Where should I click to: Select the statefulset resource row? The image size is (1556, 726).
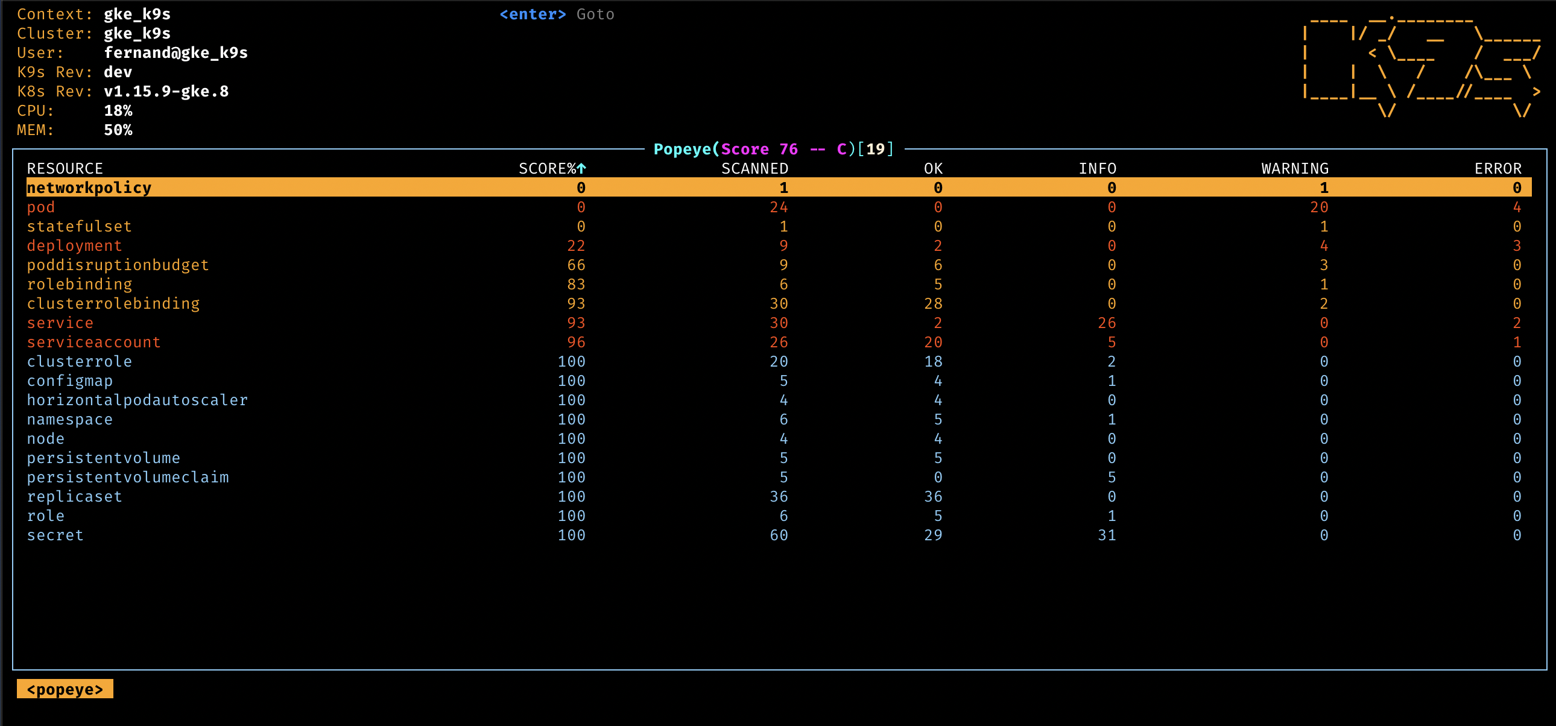(79, 227)
